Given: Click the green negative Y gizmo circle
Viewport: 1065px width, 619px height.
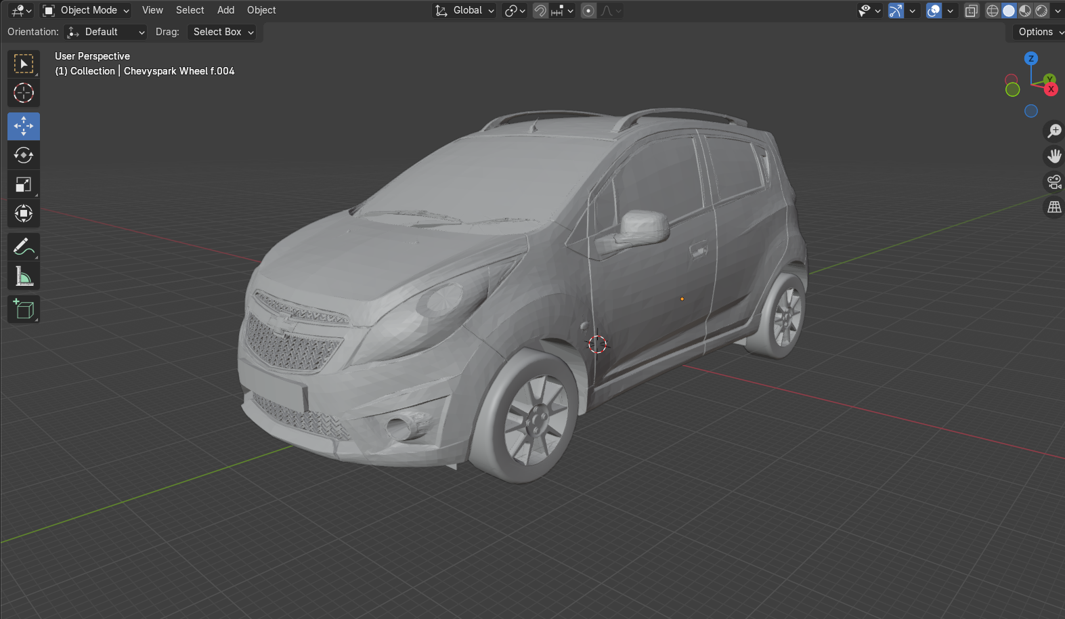Looking at the screenshot, I should (1013, 89).
